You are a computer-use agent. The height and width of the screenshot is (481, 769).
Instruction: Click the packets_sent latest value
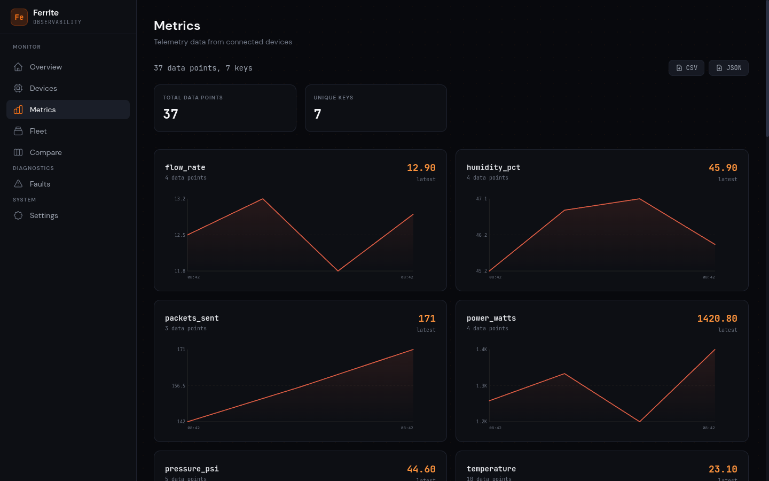[x=427, y=318]
